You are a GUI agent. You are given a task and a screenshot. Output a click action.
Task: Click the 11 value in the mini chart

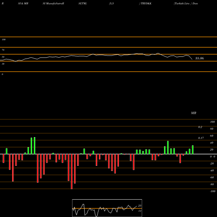coord(140,211)
